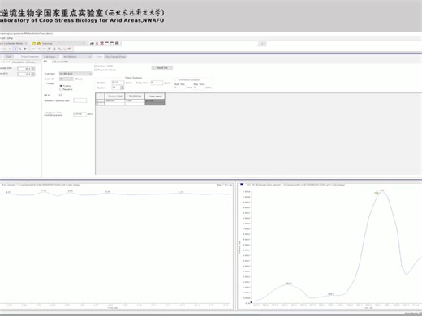Click stepper arrows of second compound parameter
This screenshot has height=316, width=422.
coord(33,74)
